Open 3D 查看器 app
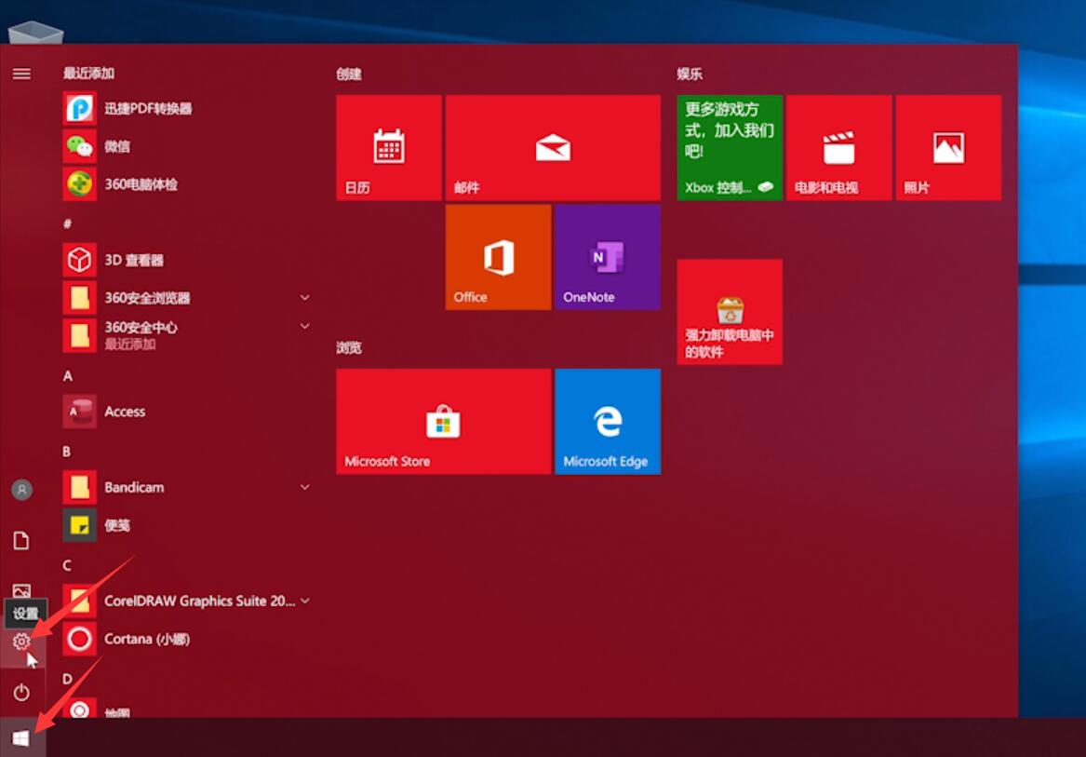1086x757 pixels. 186,260
